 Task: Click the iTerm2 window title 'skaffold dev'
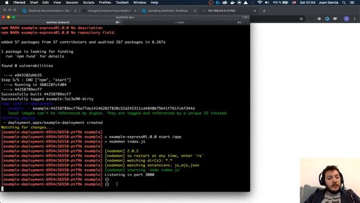point(125,17)
